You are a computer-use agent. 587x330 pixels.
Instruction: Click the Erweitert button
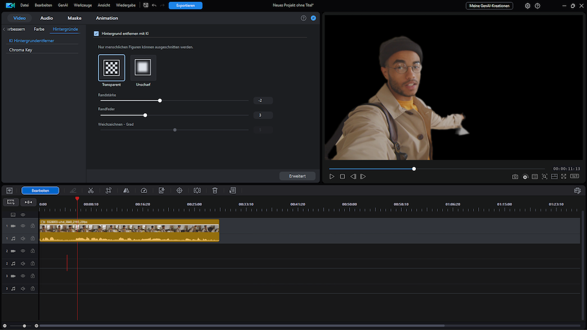click(x=297, y=176)
